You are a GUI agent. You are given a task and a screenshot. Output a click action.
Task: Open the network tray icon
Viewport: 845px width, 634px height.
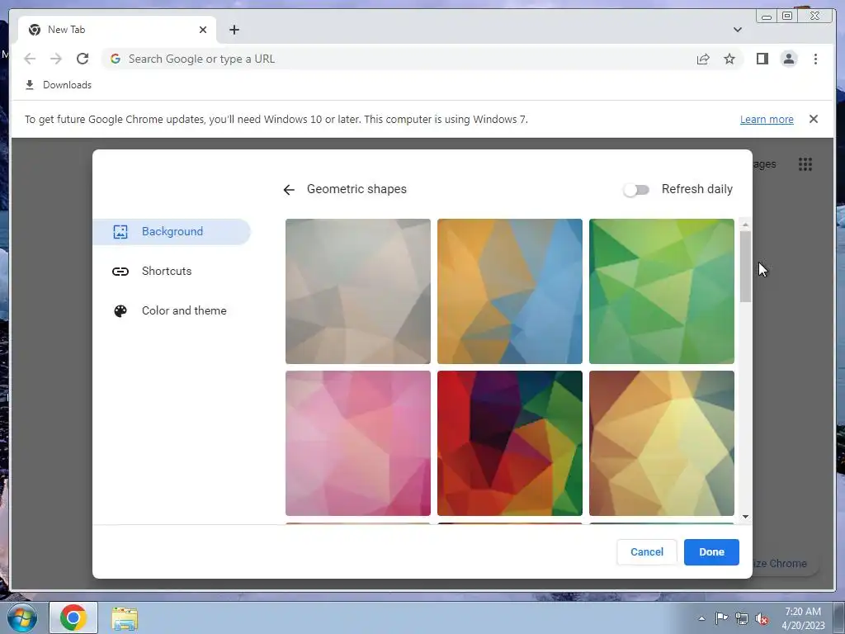[742, 618]
